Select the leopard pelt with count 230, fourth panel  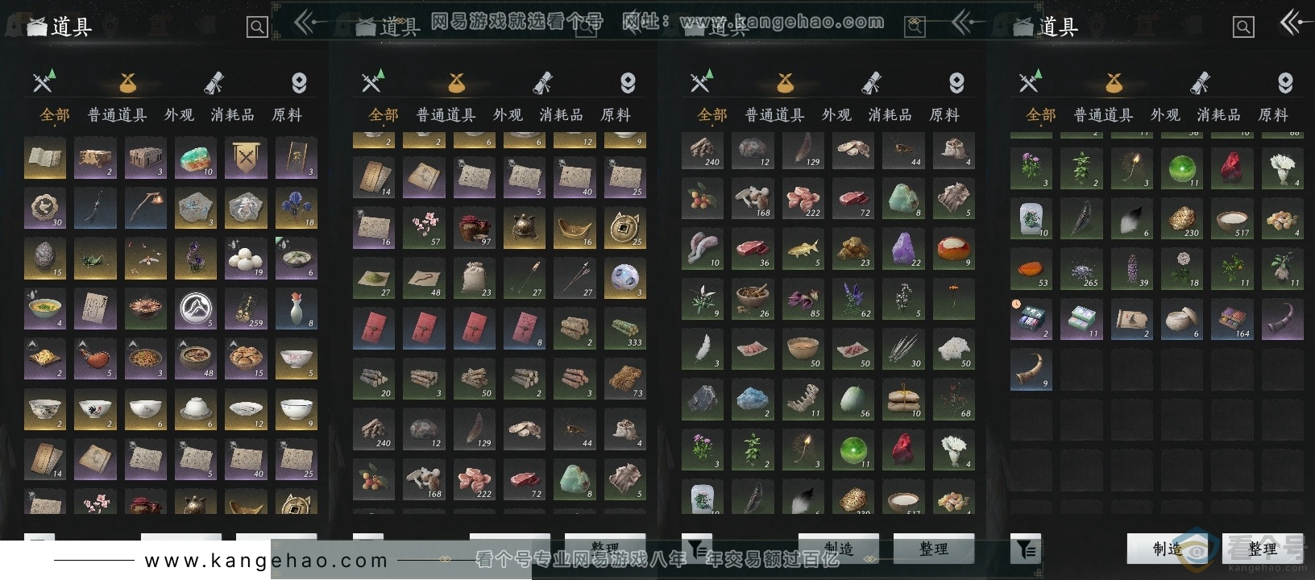(1182, 219)
